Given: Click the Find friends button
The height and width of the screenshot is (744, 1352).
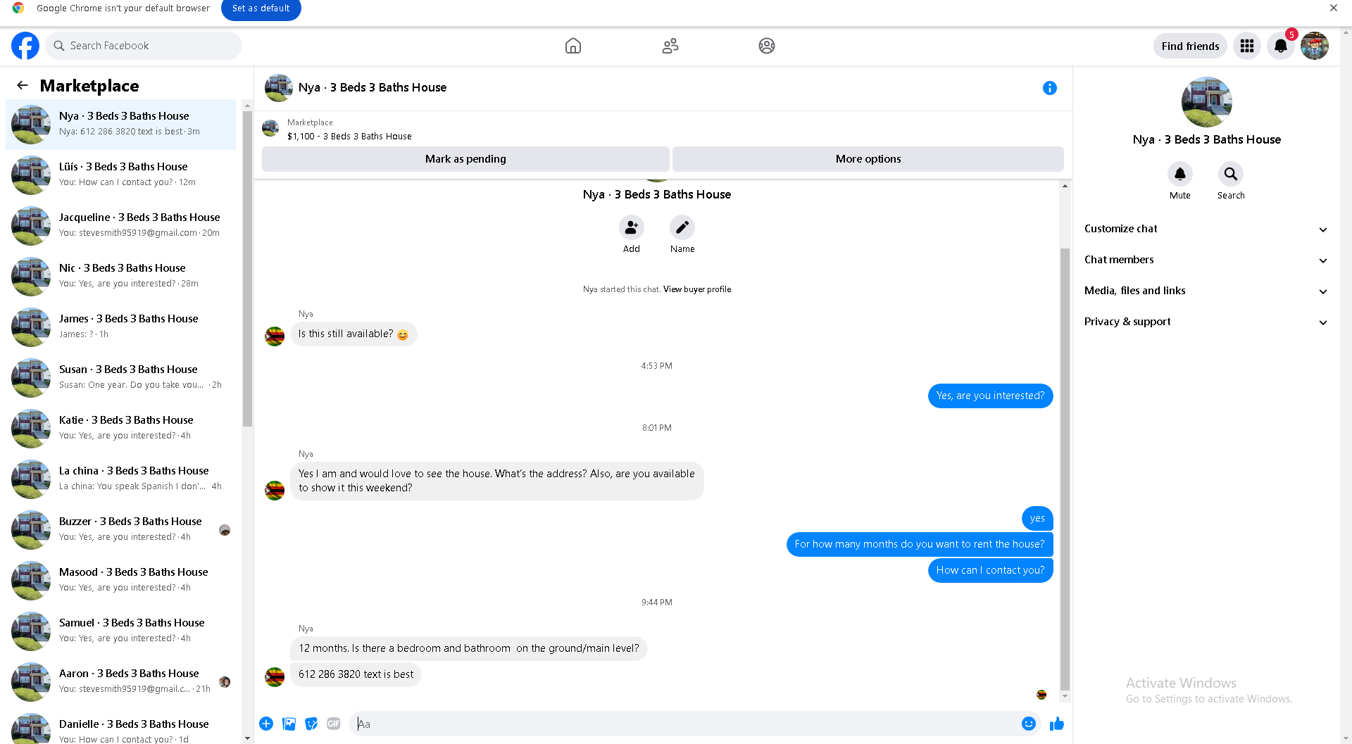Looking at the screenshot, I should click(x=1190, y=46).
